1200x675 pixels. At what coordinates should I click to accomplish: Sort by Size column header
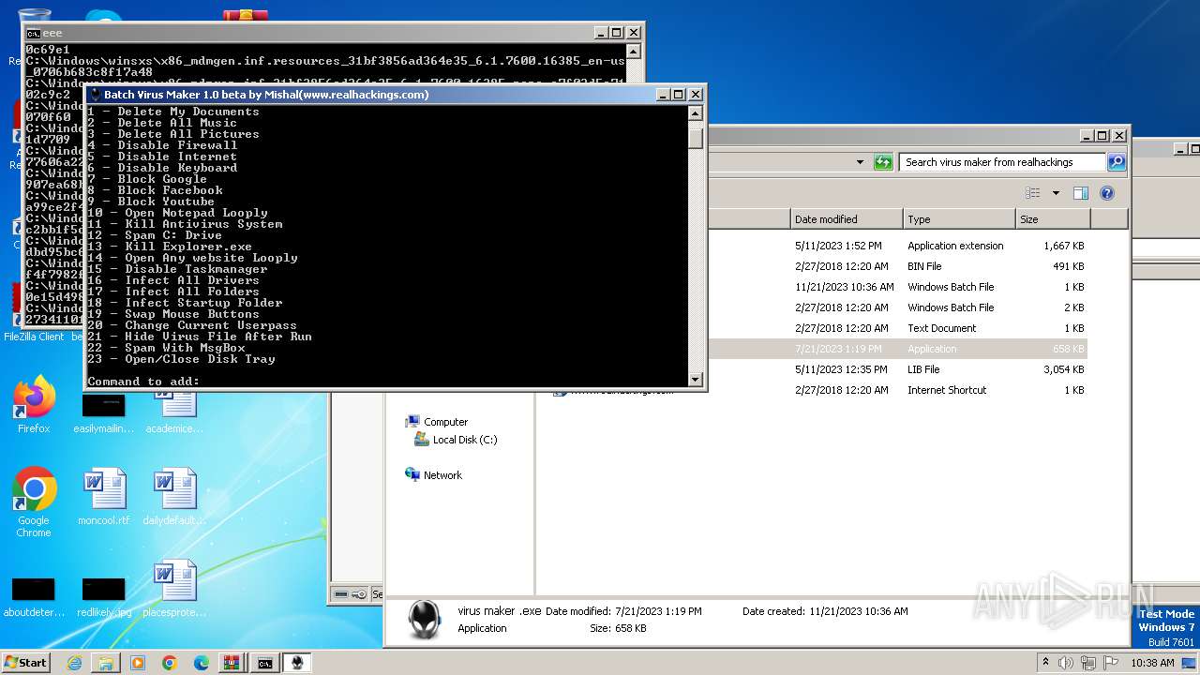[x=1053, y=219]
